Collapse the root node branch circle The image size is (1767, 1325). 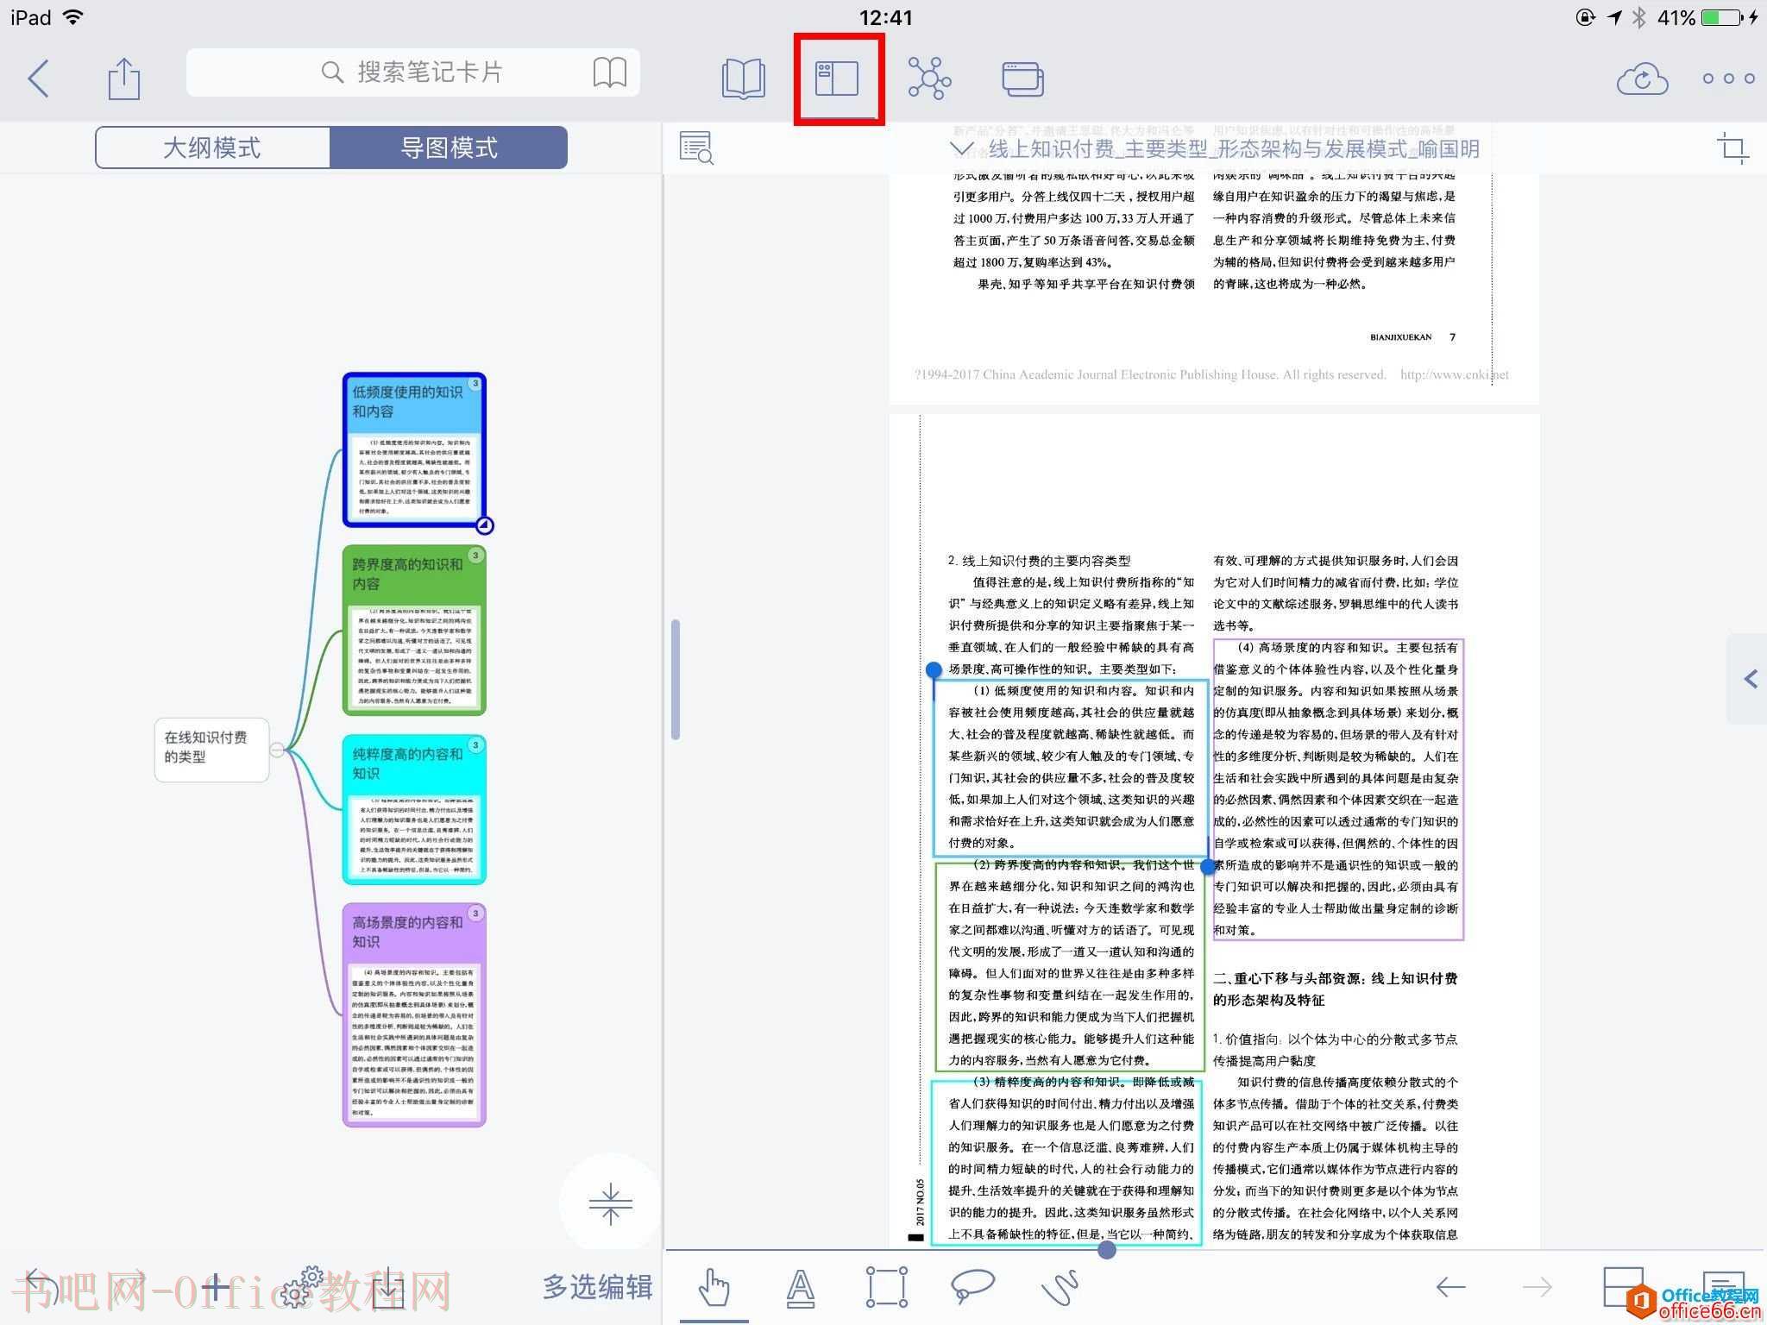click(277, 750)
